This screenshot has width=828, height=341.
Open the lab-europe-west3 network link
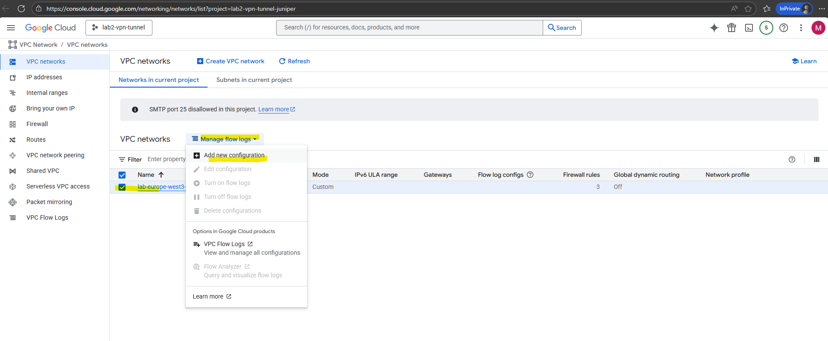[162, 187]
